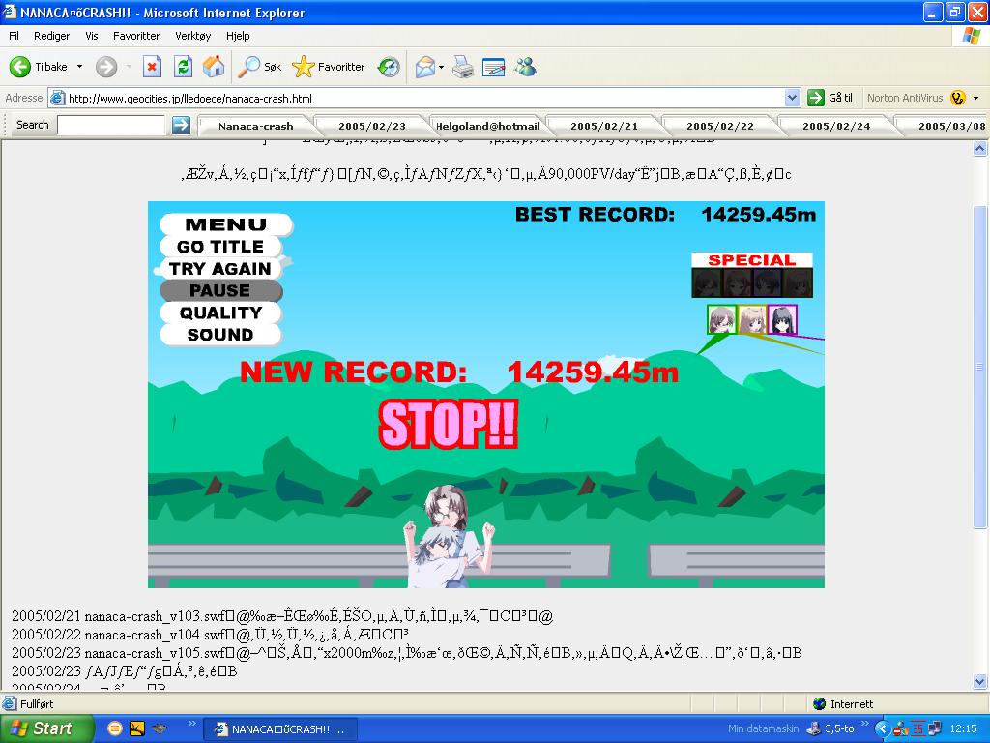The height and width of the screenshot is (743, 990).
Task: Refresh the page with the green arrows icon
Action: pos(183,67)
